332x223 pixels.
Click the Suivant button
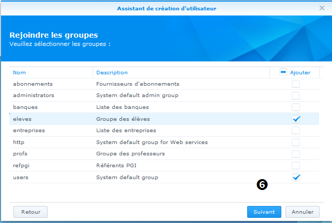[264, 212]
